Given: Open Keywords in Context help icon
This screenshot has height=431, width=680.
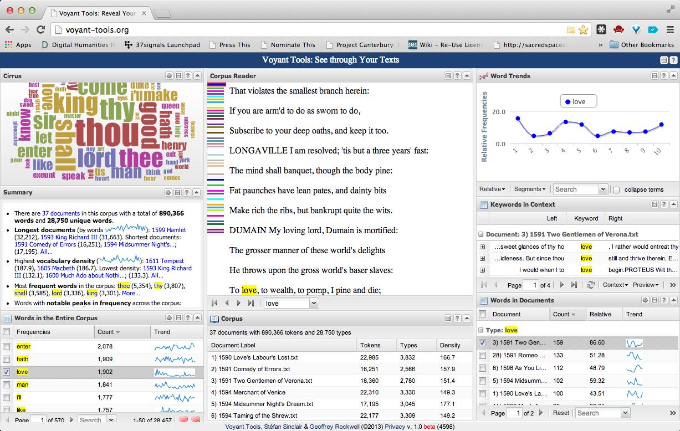Looking at the screenshot, I should [664, 204].
